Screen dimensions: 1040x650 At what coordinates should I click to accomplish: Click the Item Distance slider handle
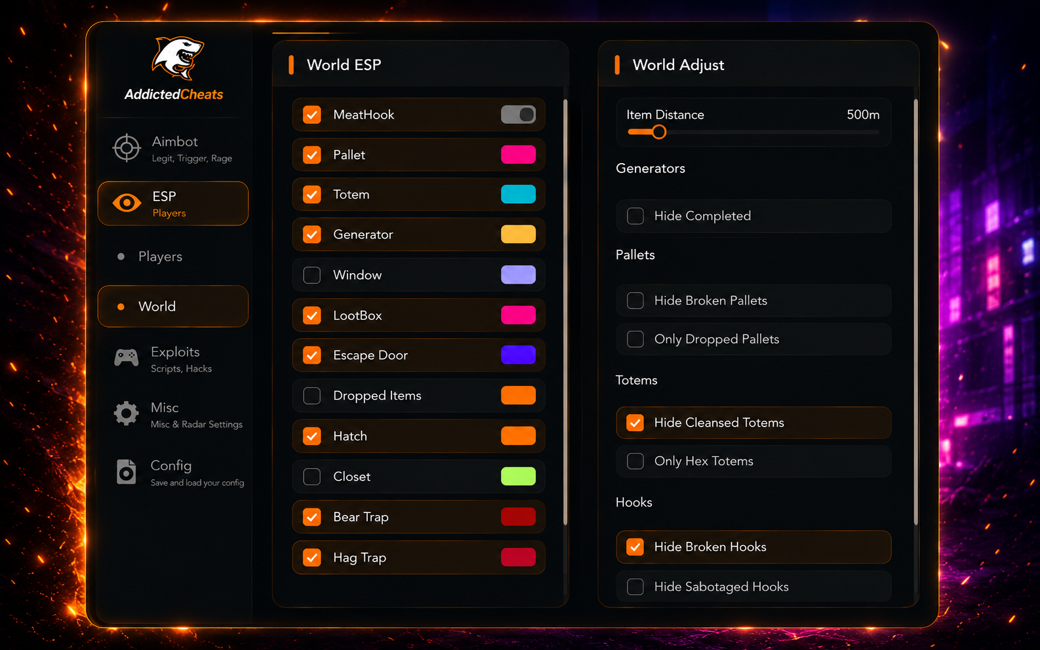pos(659,132)
